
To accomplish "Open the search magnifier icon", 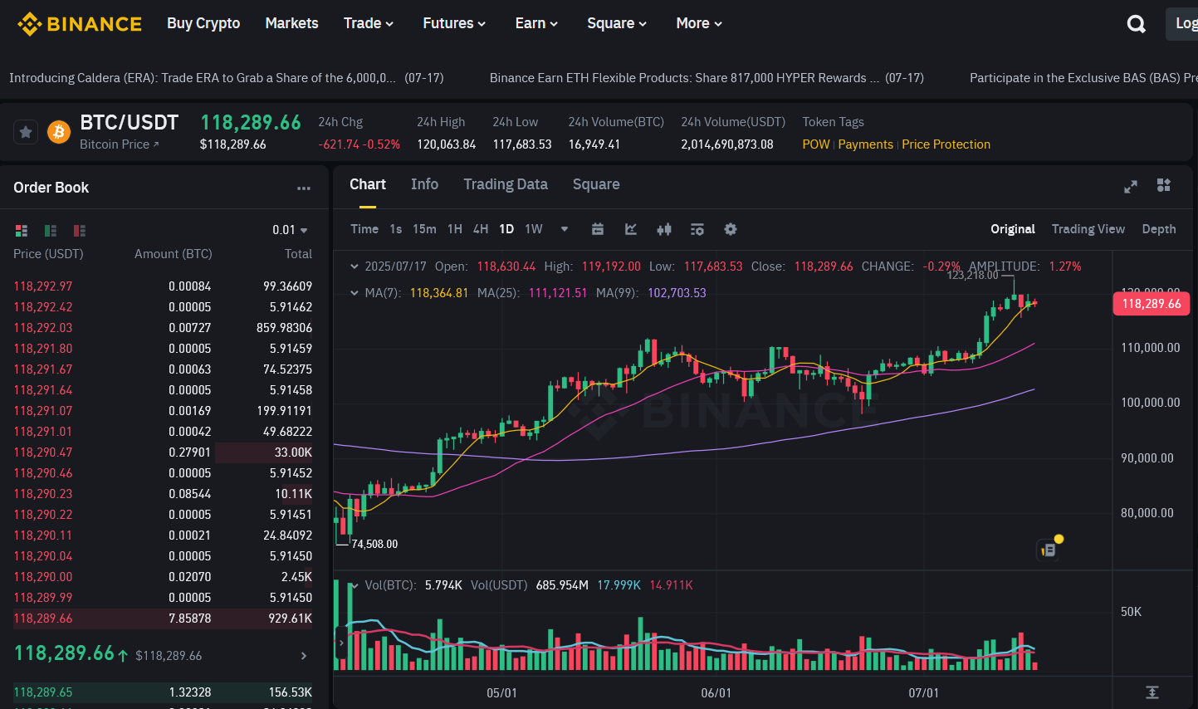I will 1137,24.
